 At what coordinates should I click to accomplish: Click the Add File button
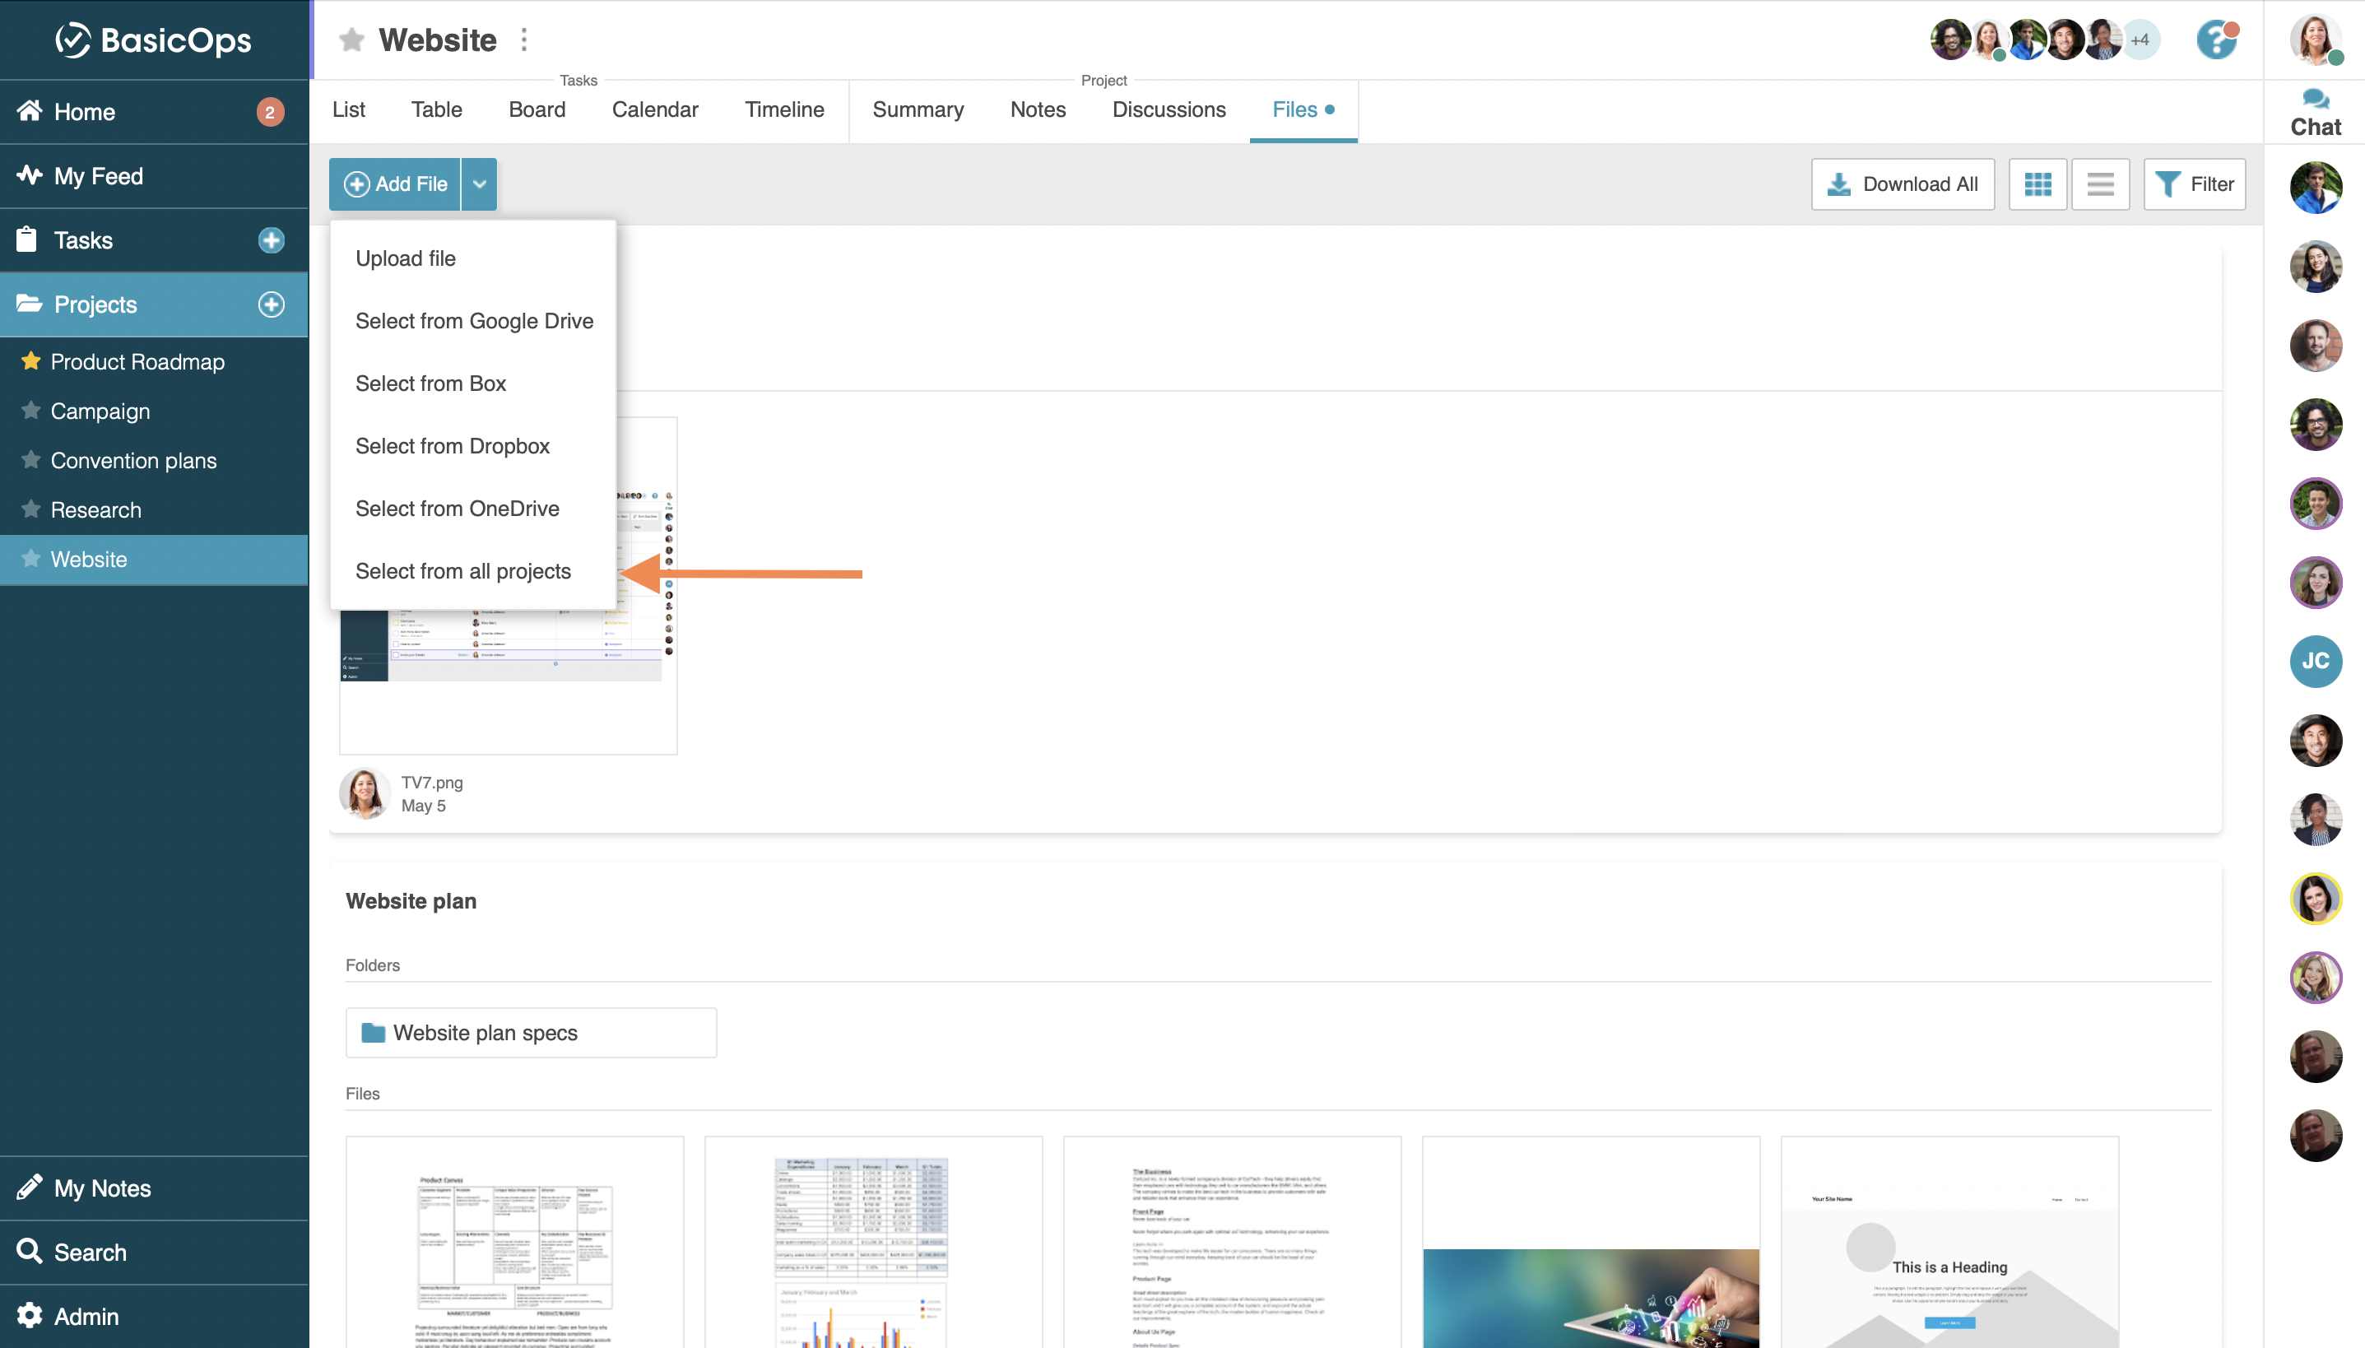tap(395, 184)
